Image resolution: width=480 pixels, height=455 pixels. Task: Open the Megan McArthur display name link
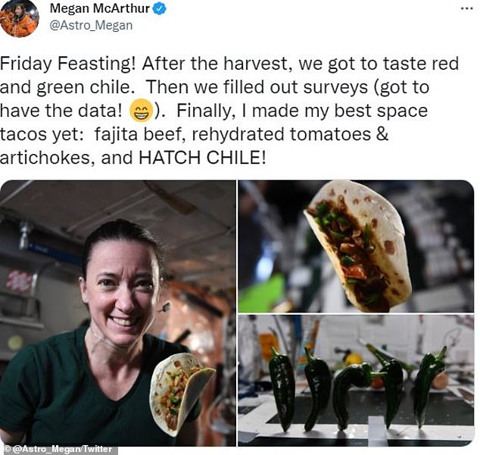click(x=100, y=8)
